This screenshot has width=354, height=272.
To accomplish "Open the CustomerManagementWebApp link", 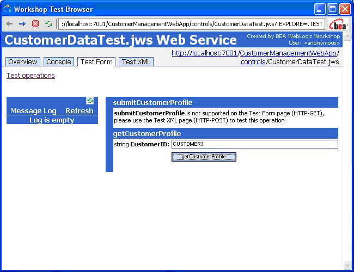I will click(288, 53).
